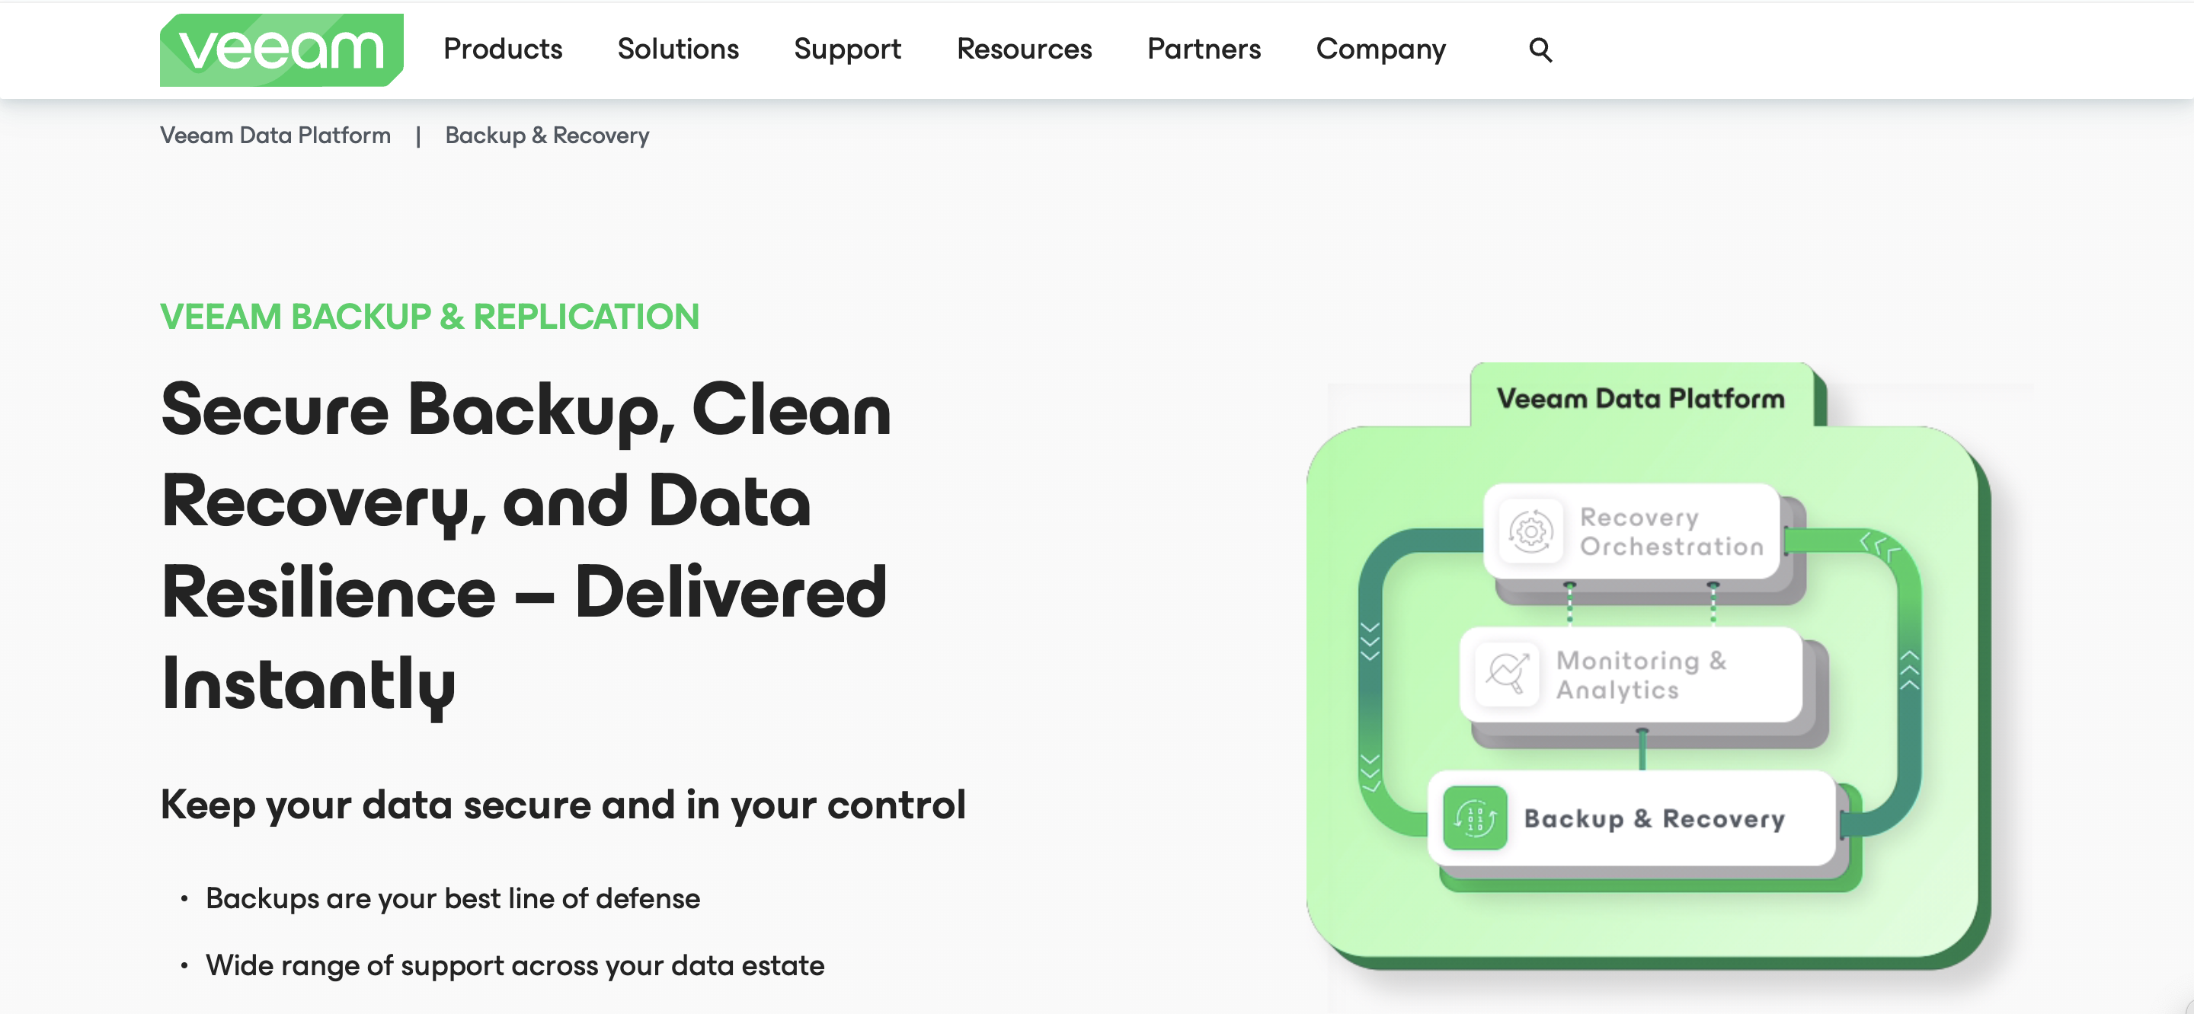Click the Veeam logo in the header

(x=281, y=49)
